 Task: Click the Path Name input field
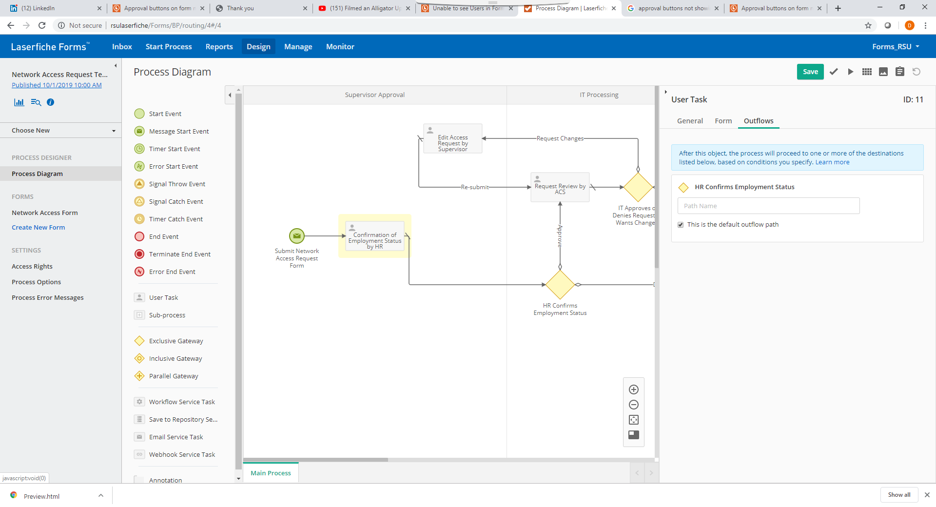tap(768, 206)
